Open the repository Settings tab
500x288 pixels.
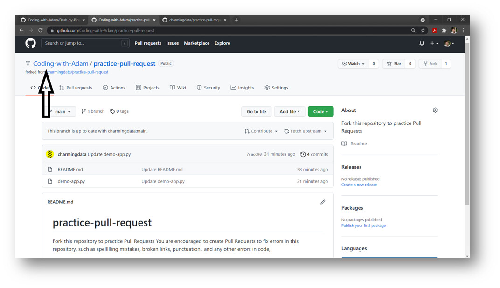tap(277, 88)
